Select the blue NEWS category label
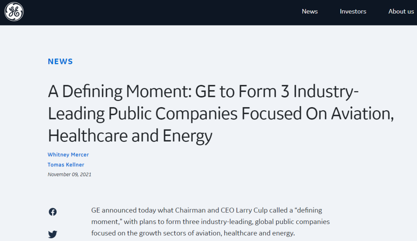The height and width of the screenshot is (241, 417). tap(60, 61)
